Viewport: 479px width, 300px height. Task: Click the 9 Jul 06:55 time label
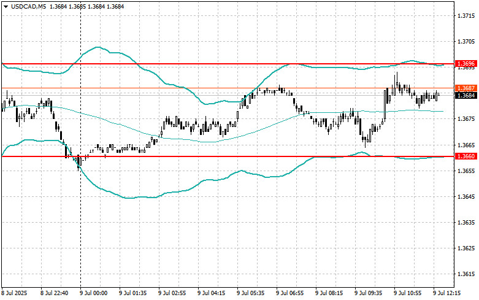coord(290,293)
